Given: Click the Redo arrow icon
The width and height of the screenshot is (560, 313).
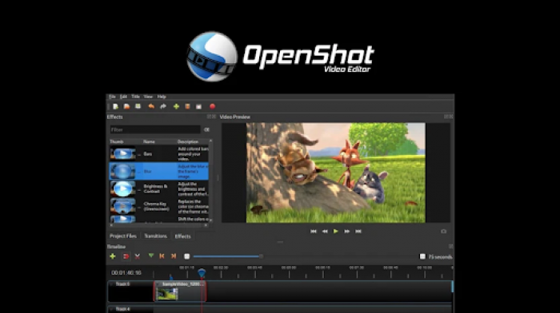Looking at the screenshot, I should click(163, 106).
